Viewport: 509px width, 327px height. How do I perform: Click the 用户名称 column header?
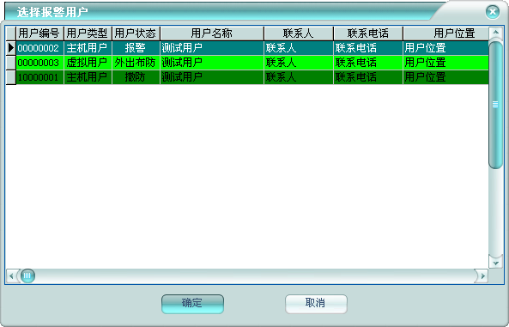point(212,33)
